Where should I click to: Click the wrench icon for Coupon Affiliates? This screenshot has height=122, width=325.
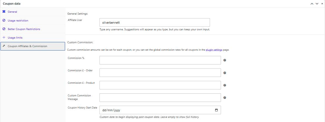point(4,46)
